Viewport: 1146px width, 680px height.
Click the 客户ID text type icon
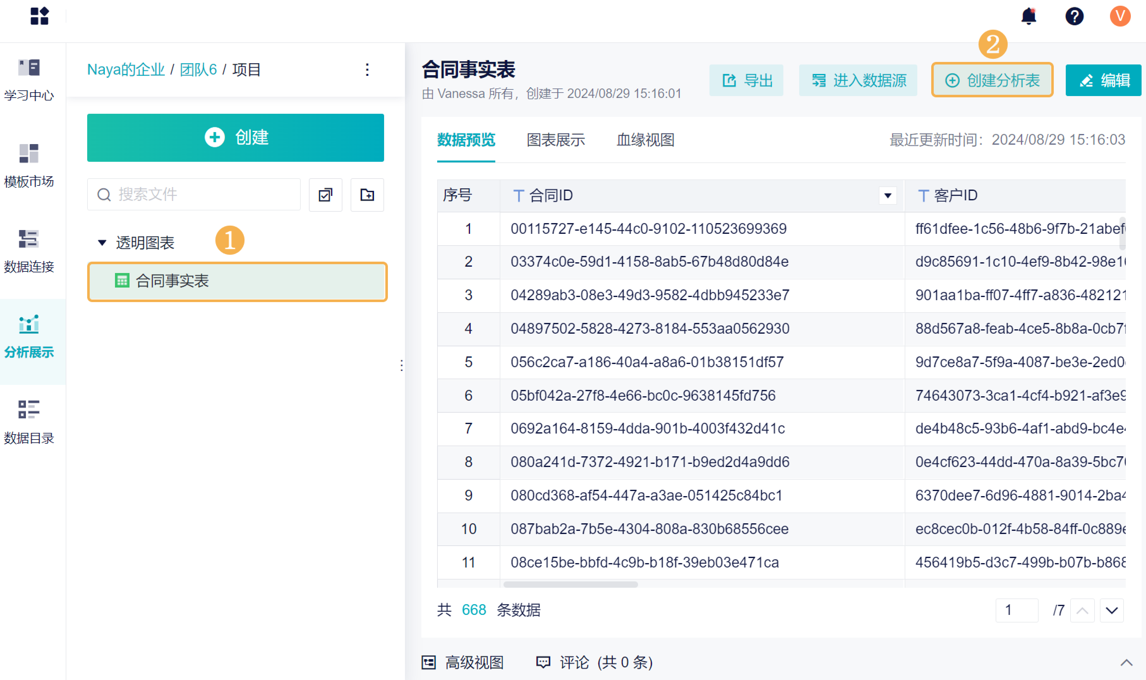[923, 196]
